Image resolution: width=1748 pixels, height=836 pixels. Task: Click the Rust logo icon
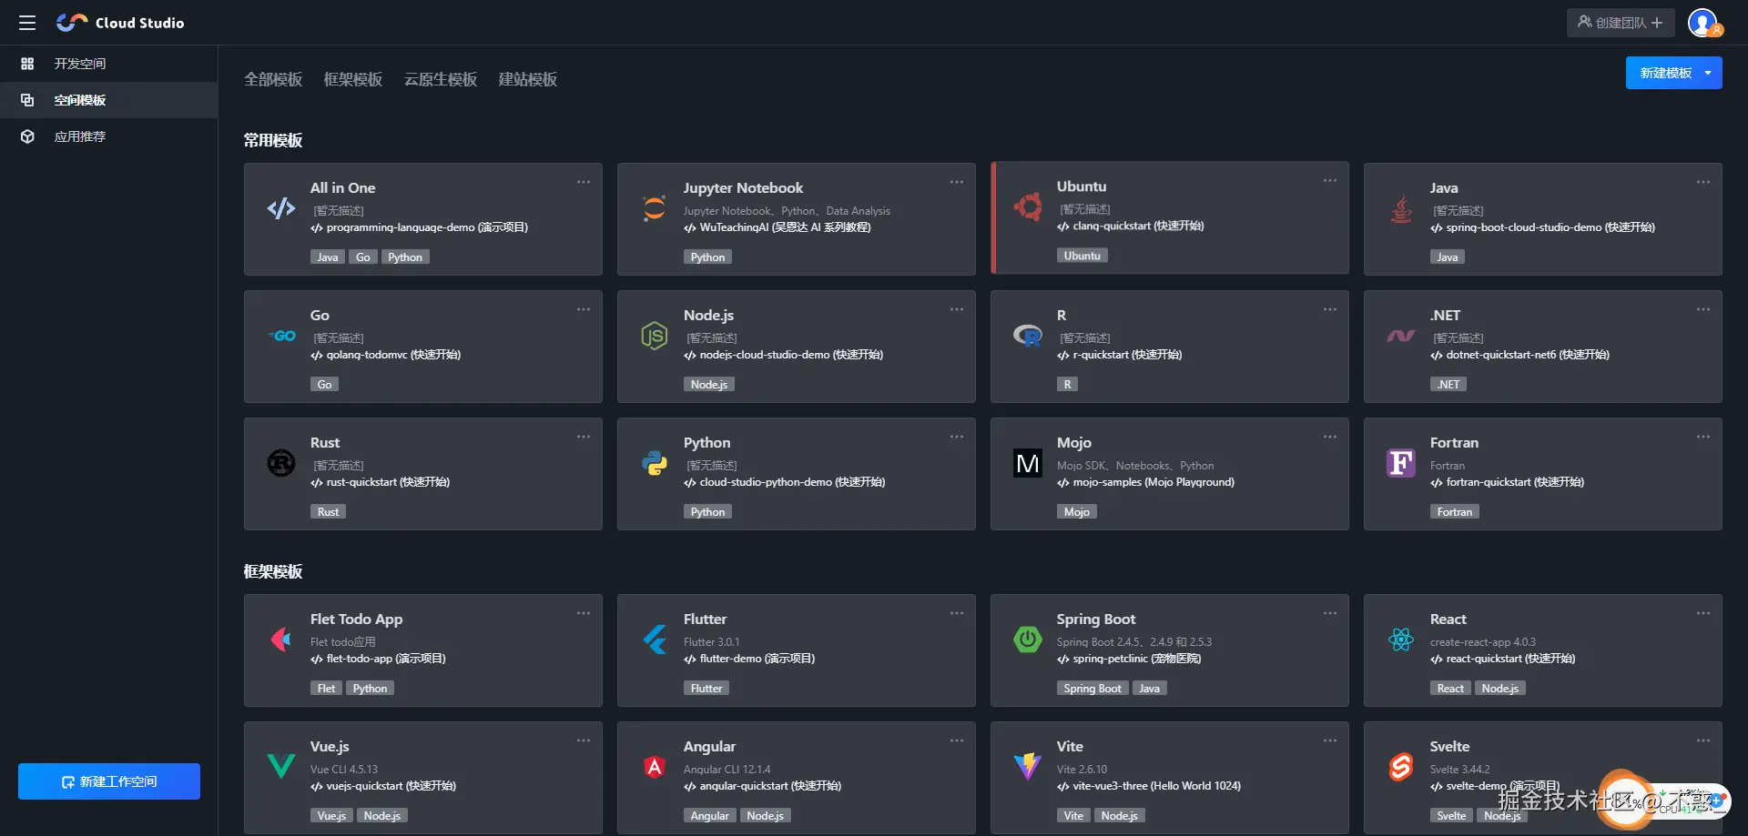(281, 463)
